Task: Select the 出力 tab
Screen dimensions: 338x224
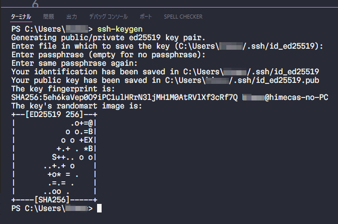Action: 72,17
